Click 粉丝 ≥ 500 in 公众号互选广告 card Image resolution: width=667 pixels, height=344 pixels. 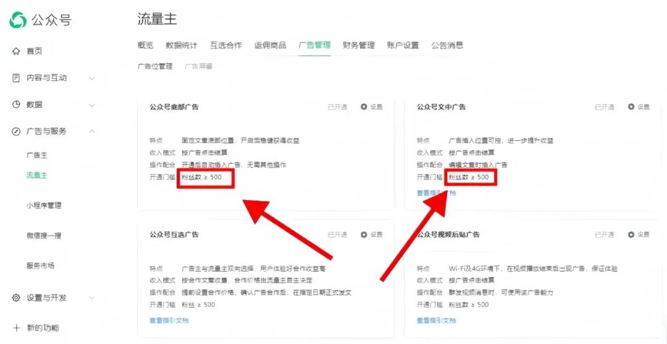coord(198,304)
